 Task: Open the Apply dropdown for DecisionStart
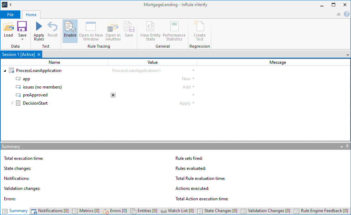coord(193,103)
